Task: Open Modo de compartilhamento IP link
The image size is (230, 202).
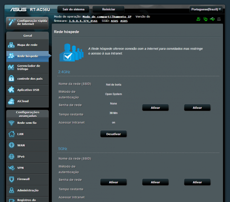Action: [x=107, y=17]
